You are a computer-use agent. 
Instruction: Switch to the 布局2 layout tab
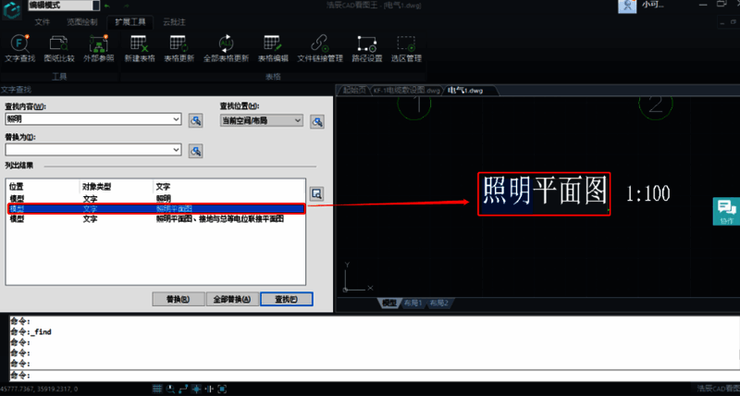438,303
